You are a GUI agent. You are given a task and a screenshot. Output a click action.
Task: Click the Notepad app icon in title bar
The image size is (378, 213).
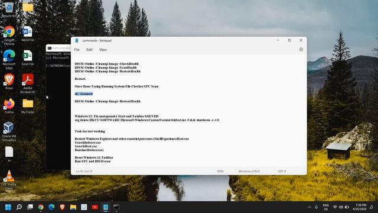(x=77, y=40)
